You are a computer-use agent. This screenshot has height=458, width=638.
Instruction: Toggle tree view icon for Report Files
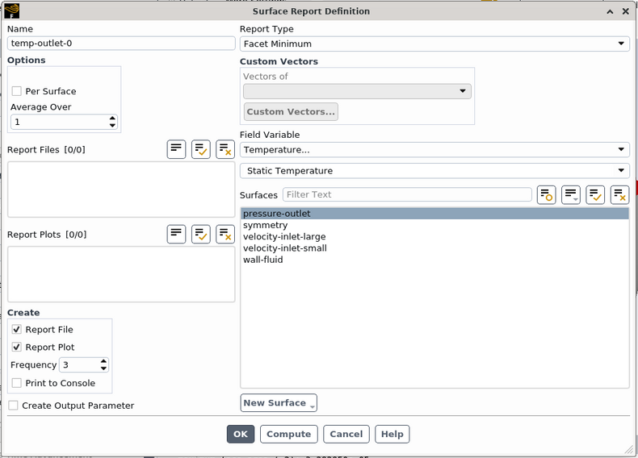[176, 149]
